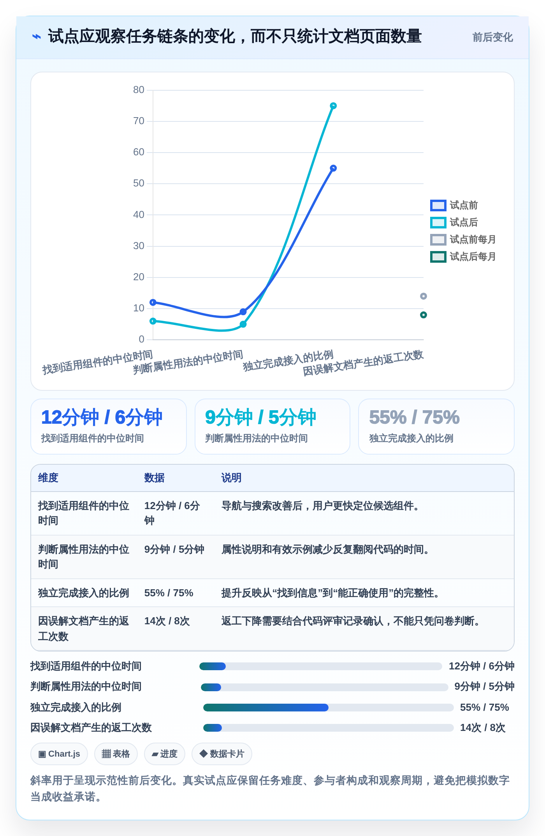This screenshot has width=545, height=836.
Task: Click the Chart.js tag chip
Action: (59, 754)
